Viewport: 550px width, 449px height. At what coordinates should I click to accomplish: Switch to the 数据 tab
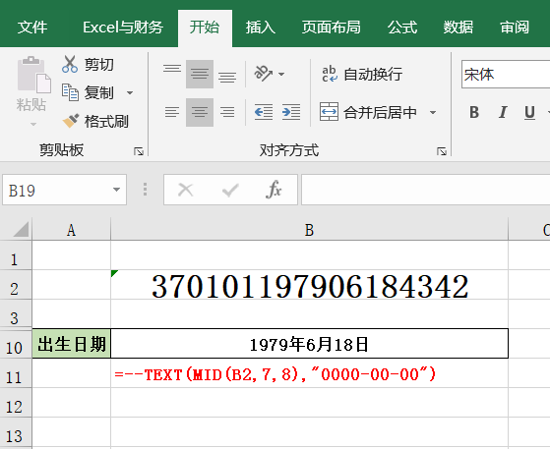click(458, 28)
